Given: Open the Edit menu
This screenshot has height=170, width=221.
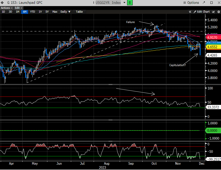Looking at the screenshot, I should [x=18, y=8].
